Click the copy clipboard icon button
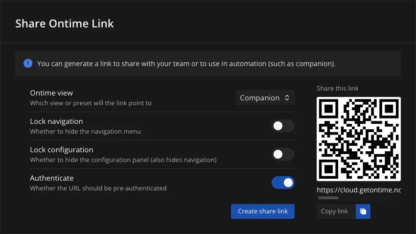 coord(363,211)
